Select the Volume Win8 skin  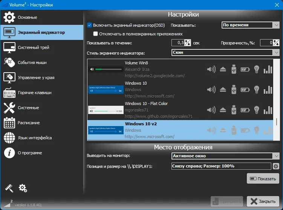(x=180, y=69)
